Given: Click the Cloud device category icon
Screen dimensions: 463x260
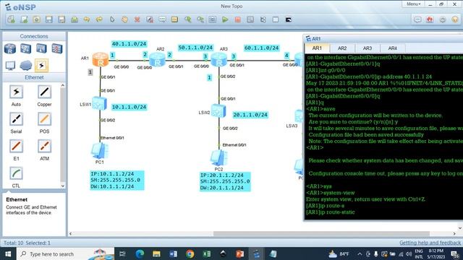Looking at the screenshot, I should pos(26,66).
